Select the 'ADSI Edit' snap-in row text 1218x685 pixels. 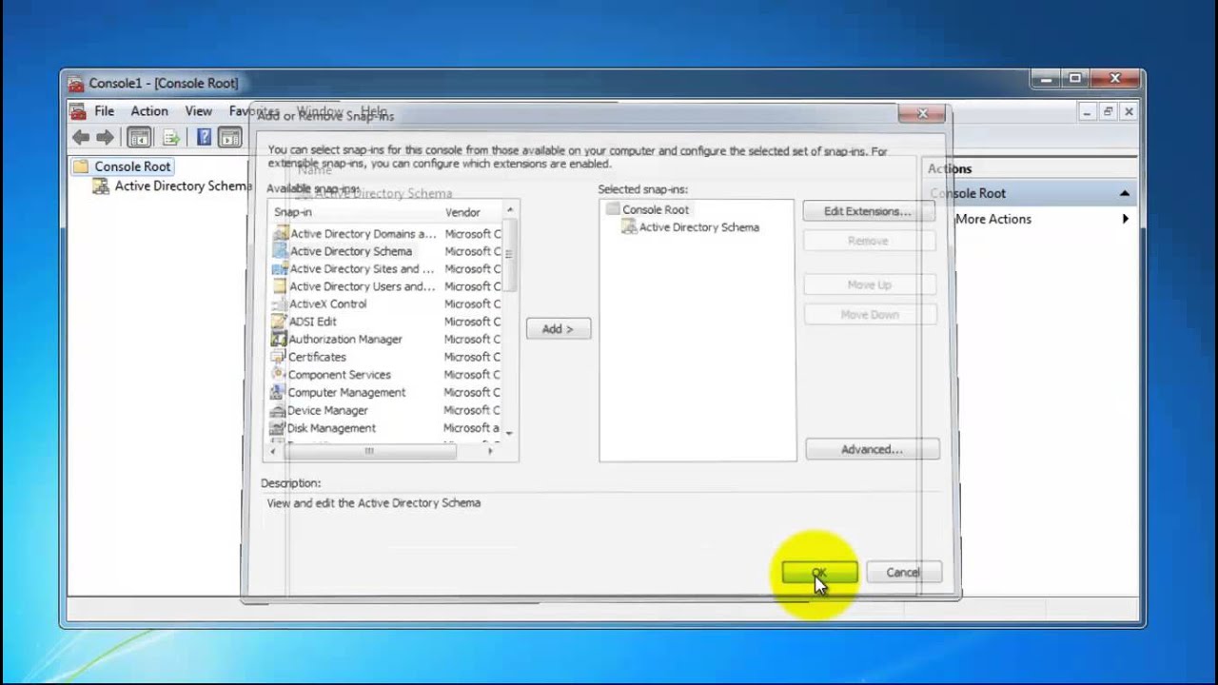tap(313, 322)
